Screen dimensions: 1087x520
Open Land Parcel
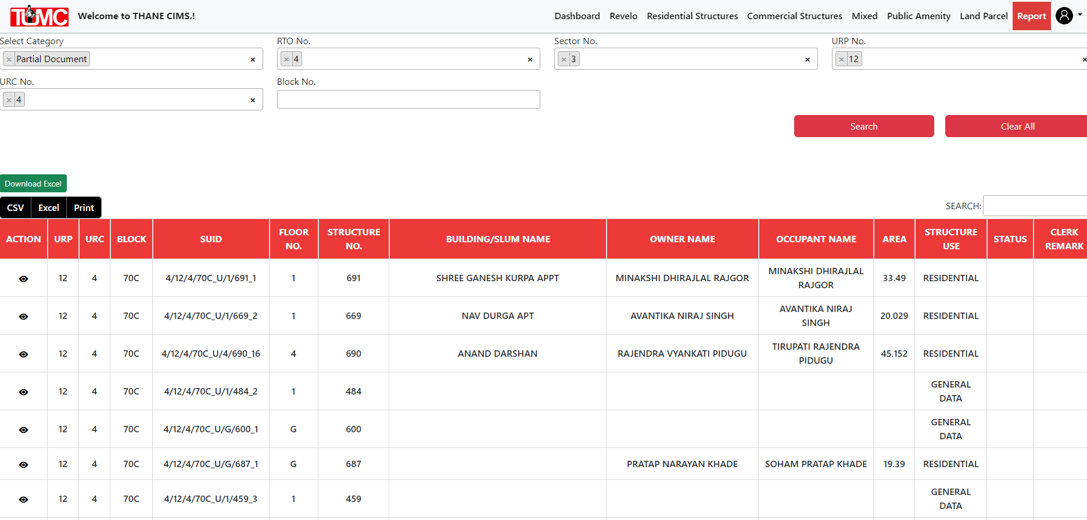point(984,16)
